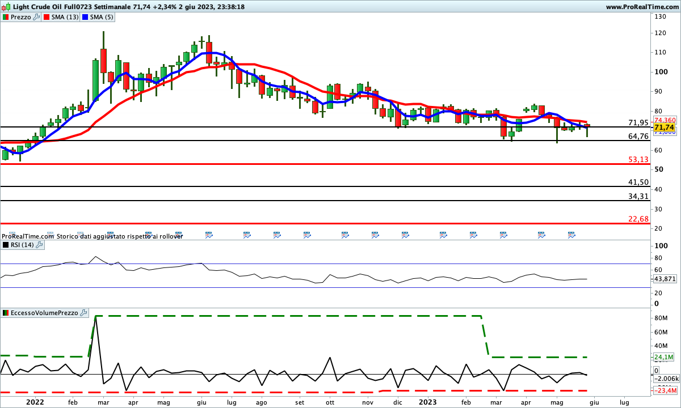This screenshot has height=408, width=681.
Task: Click horizontal level label 71,95
Action: [638, 123]
